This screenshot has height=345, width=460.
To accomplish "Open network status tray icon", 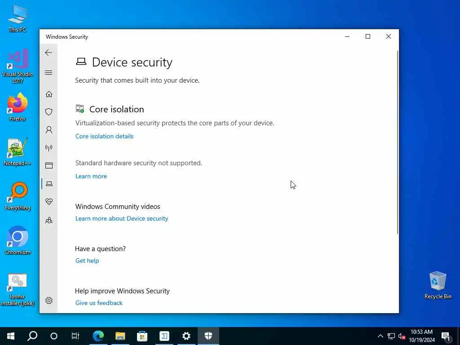I will [x=391, y=336].
